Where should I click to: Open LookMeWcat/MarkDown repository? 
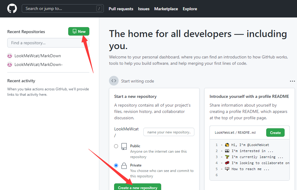pos(38,56)
